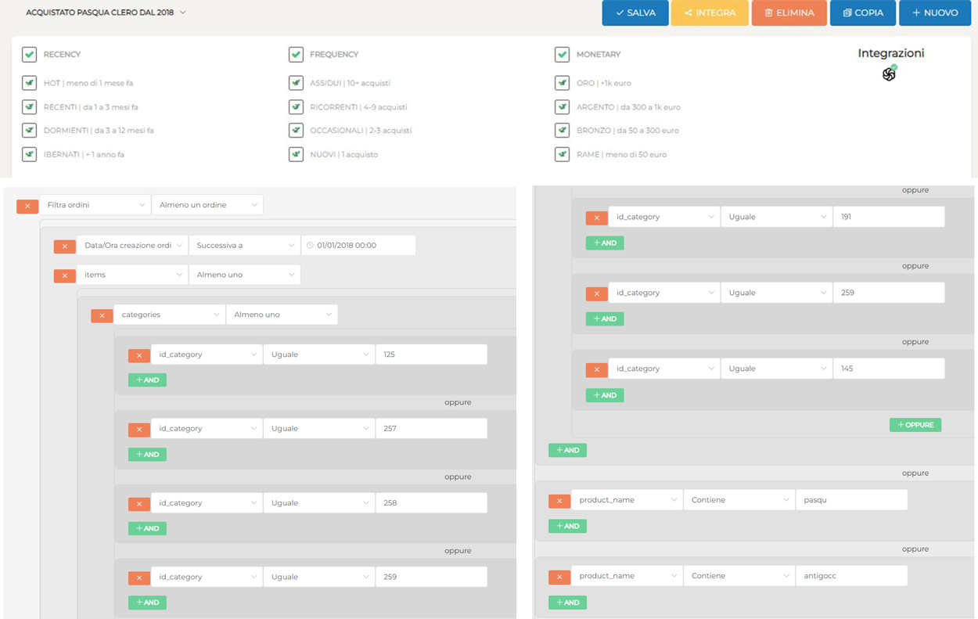Delete the Data/Ora creazione ordine condition
This screenshot has width=978, height=619.
tap(65, 247)
